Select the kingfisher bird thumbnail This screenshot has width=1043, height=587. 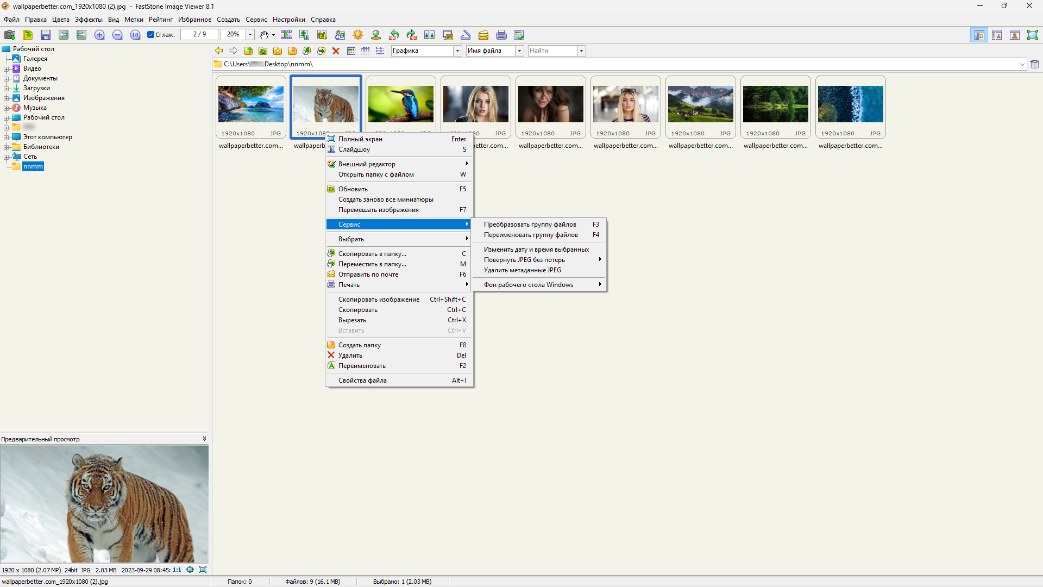click(x=401, y=104)
